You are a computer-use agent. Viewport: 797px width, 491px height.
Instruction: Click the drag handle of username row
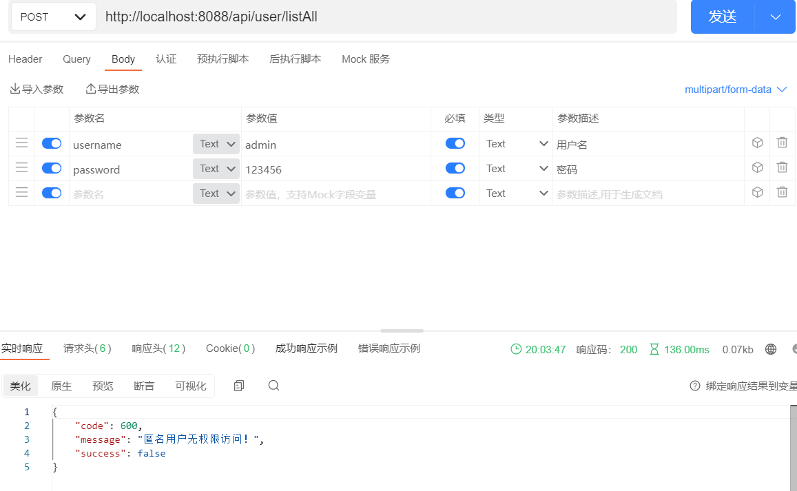click(21, 143)
